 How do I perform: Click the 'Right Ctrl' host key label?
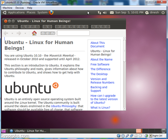pyautogui.click(x=157, y=136)
